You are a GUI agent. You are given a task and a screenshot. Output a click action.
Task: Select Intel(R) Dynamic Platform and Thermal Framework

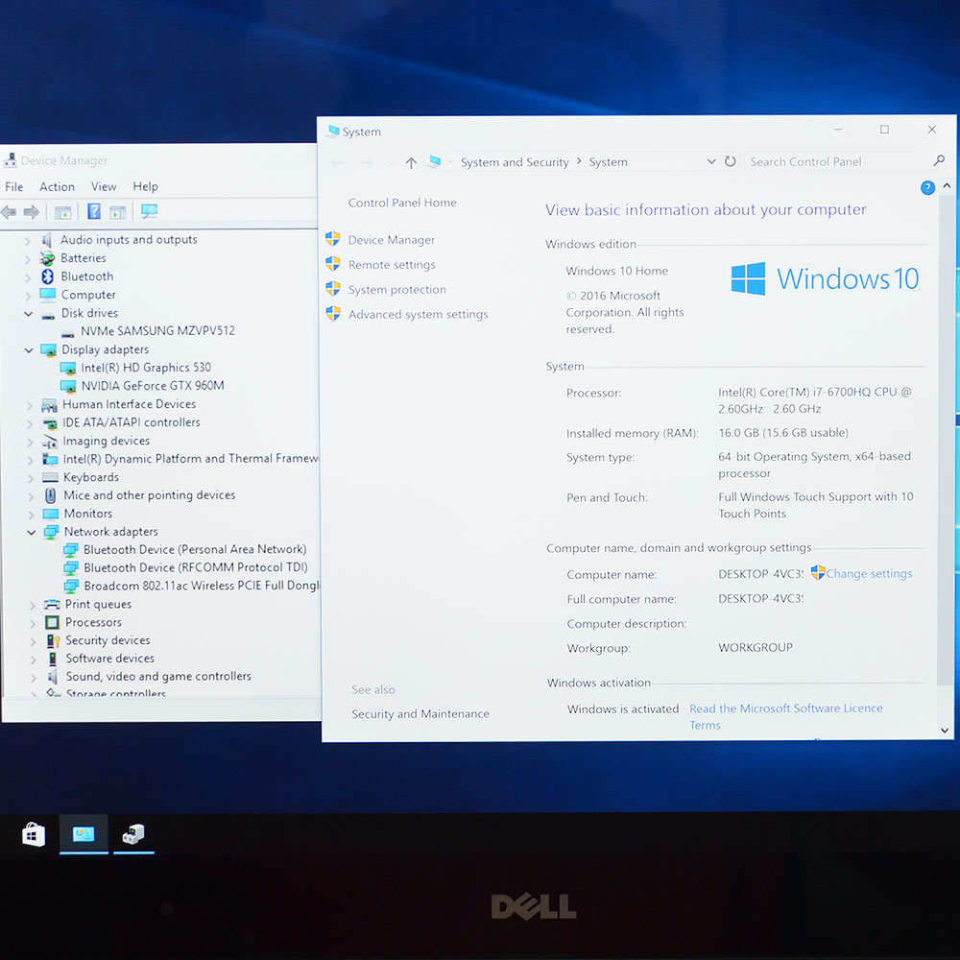190,459
